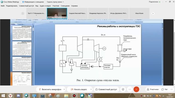Show next participants with right arrow
Image resolution: width=175 pixels, height=98 pixels.
pyautogui.click(x=153, y=13)
